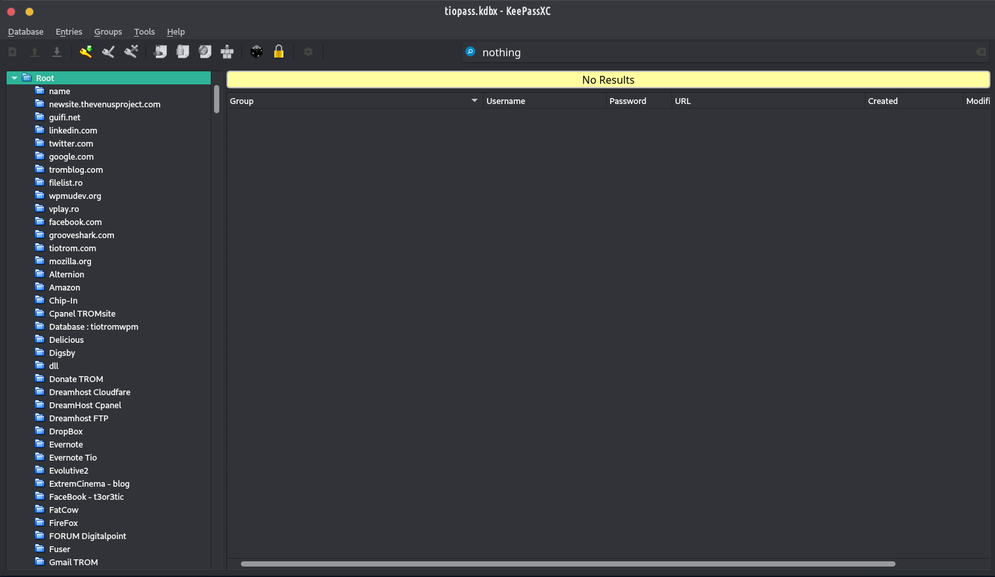This screenshot has width=995, height=577.
Task: Open the Tools menu
Action: pyautogui.click(x=144, y=31)
